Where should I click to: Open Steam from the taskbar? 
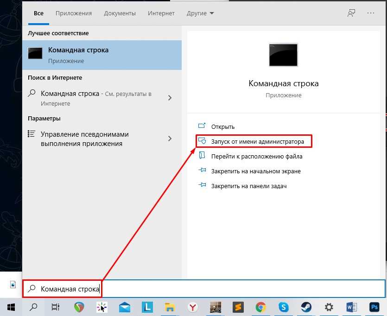[x=306, y=307]
